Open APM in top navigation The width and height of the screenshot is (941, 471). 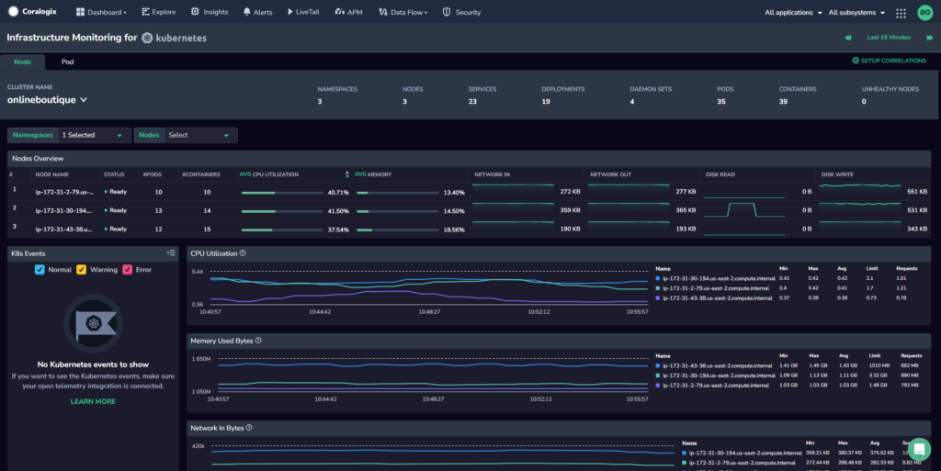(x=348, y=12)
